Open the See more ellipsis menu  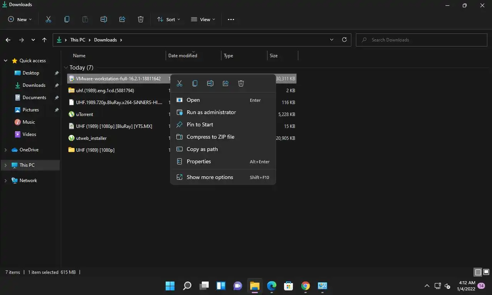pyautogui.click(x=231, y=19)
